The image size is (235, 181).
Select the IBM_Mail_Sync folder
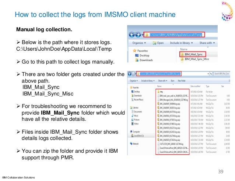193,54
